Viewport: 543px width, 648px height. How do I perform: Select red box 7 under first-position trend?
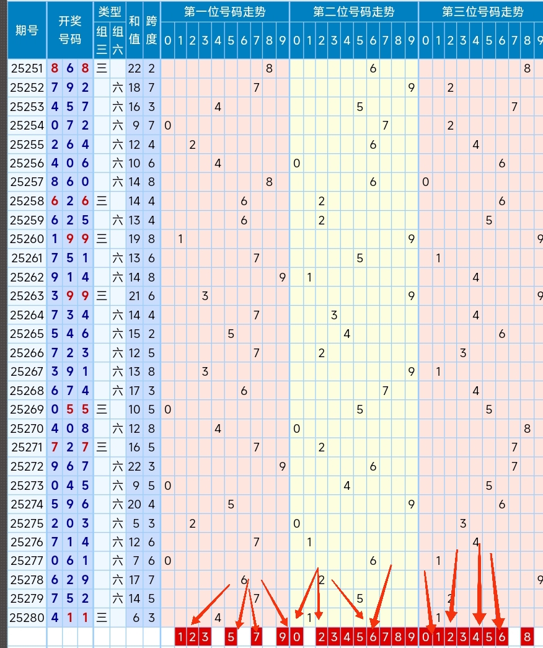coord(256,636)
